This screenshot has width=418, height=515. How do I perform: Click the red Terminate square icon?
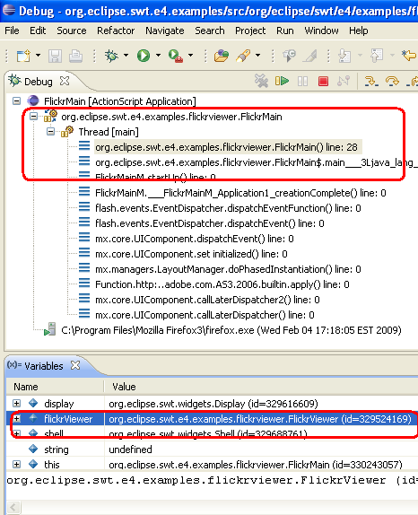click(323, 81)
